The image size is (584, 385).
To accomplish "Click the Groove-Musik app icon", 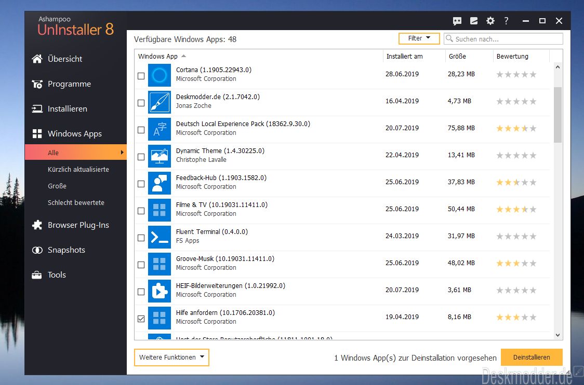I will (x=160, y=264).
